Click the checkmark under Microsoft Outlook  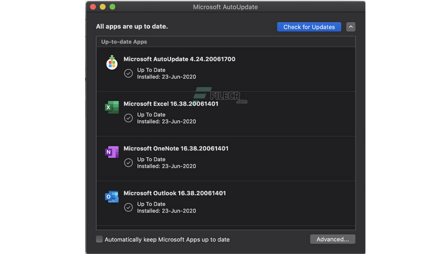coord(128,208)
